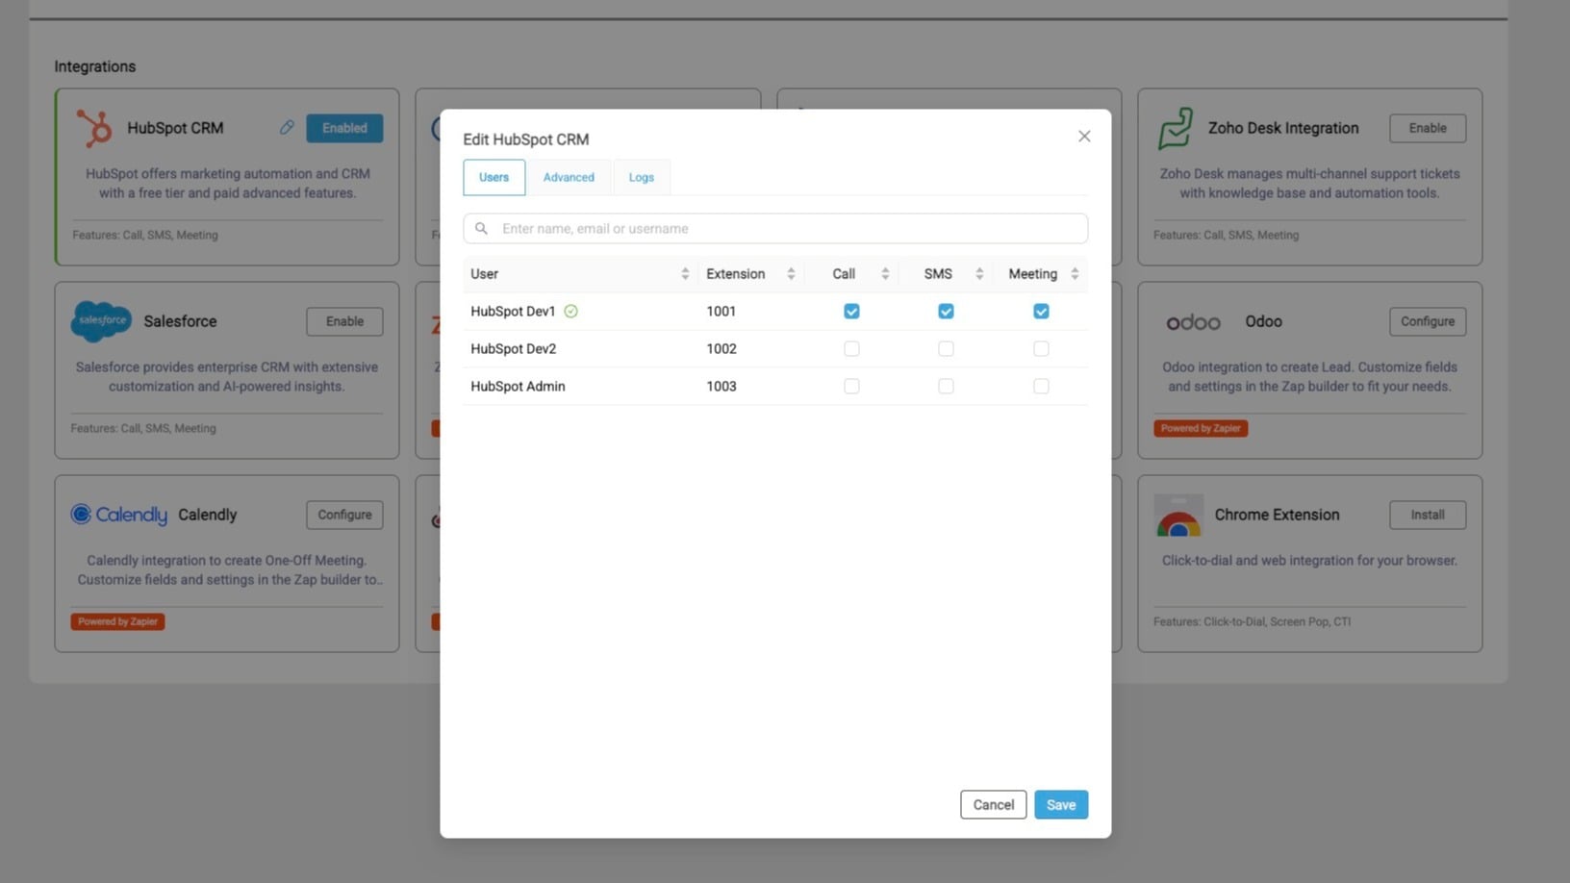
Task: Sort by the User column arrows
Action: [685, 274]
